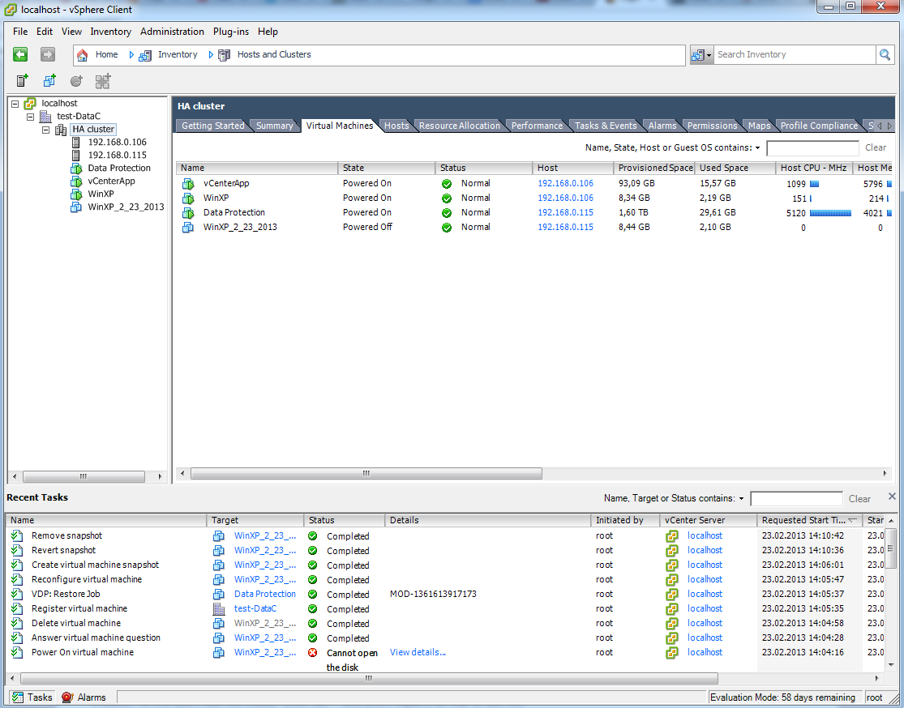Viewport: 904px width, 708px height.
Task: Click the Alarms icon in the status bar
Action: (x=67, y=697)
